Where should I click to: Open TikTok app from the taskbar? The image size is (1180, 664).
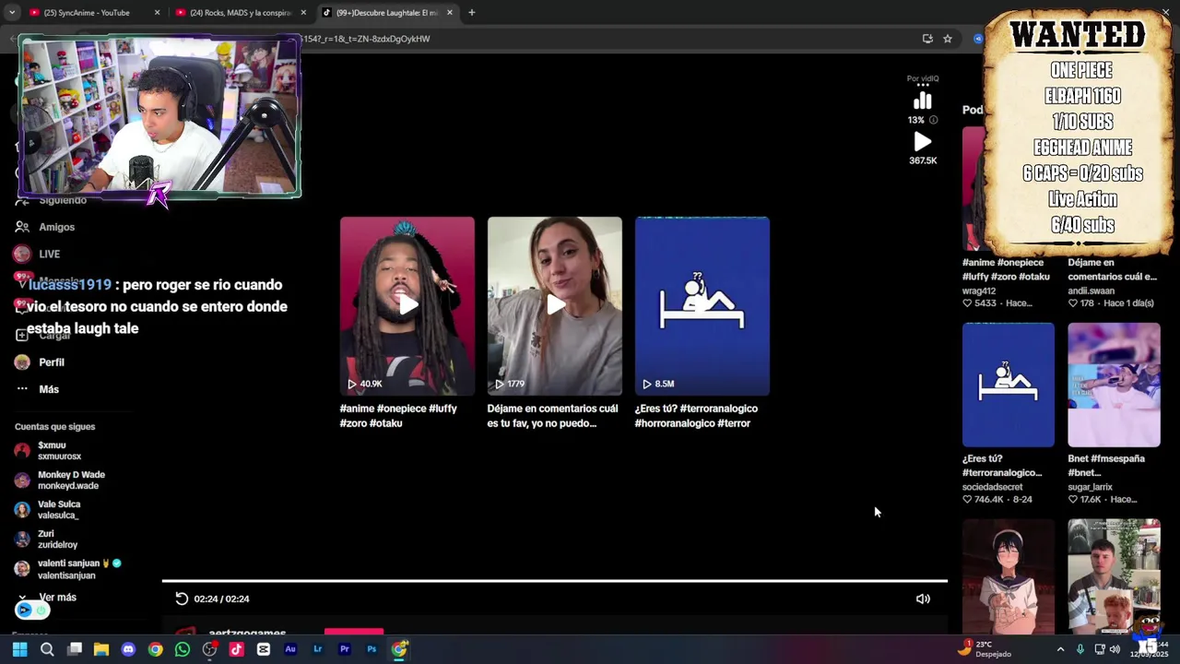point(236,649)
